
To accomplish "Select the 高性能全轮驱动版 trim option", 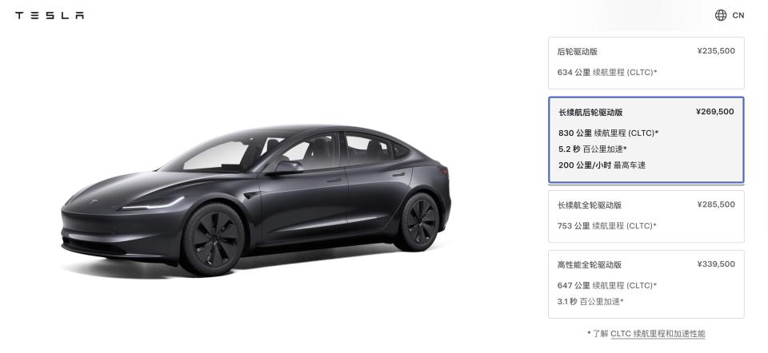I will pyautogui.click(x=646, y=284).
